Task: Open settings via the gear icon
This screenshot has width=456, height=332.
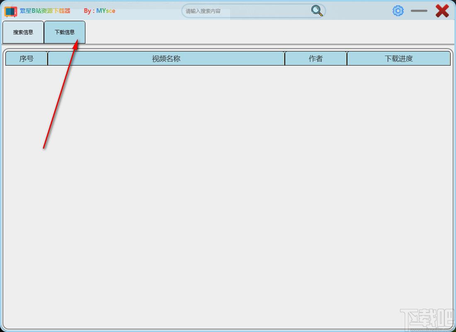Action: pyautogui.click(x=398, y=11)
